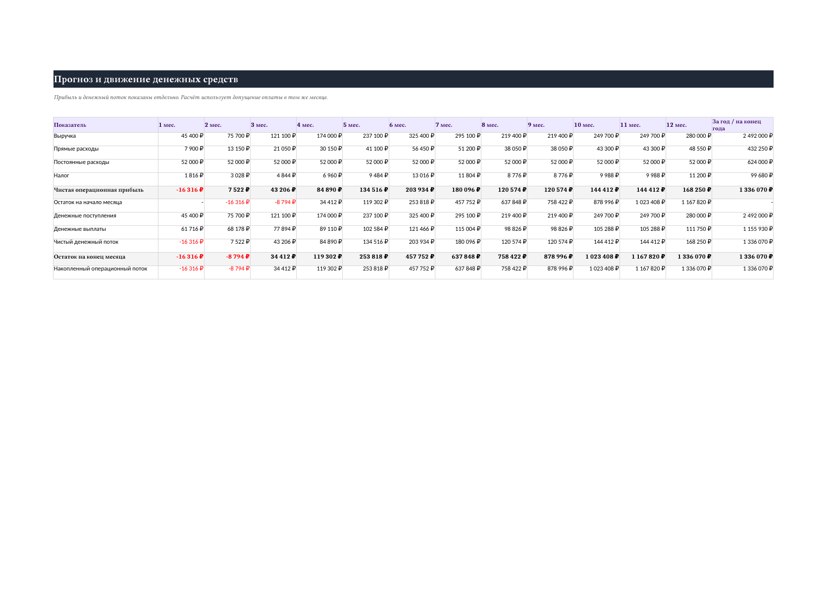Select Выручка value '45 400 ₽' for 1 мес.

[x=192, y=136]
